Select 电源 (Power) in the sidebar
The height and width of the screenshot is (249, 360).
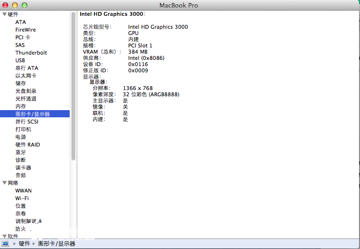[x=21, y=137]
